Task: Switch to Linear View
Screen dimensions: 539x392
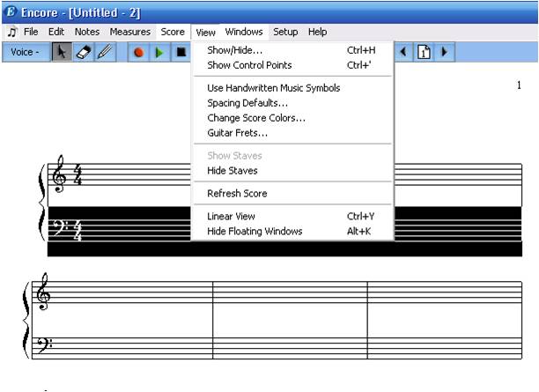Action: [231, 216]
